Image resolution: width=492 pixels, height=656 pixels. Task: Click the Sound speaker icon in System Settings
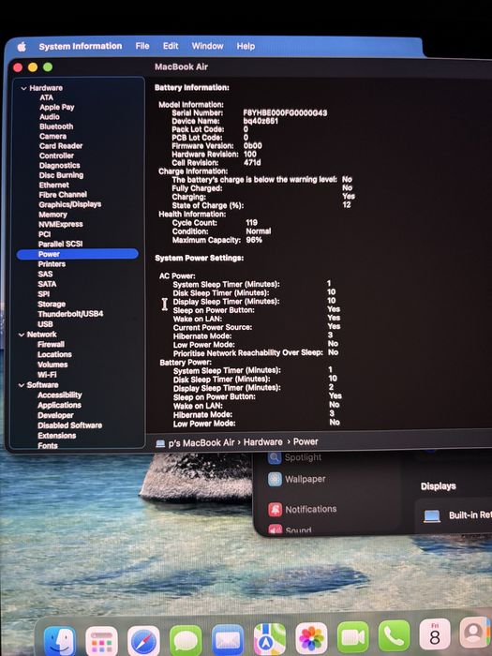tap(275, 529)
